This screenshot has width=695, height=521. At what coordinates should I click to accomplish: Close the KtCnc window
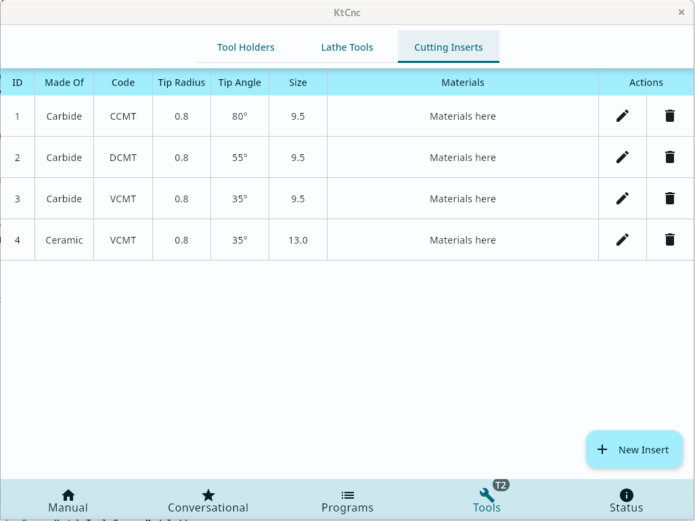tap(681, 12)
